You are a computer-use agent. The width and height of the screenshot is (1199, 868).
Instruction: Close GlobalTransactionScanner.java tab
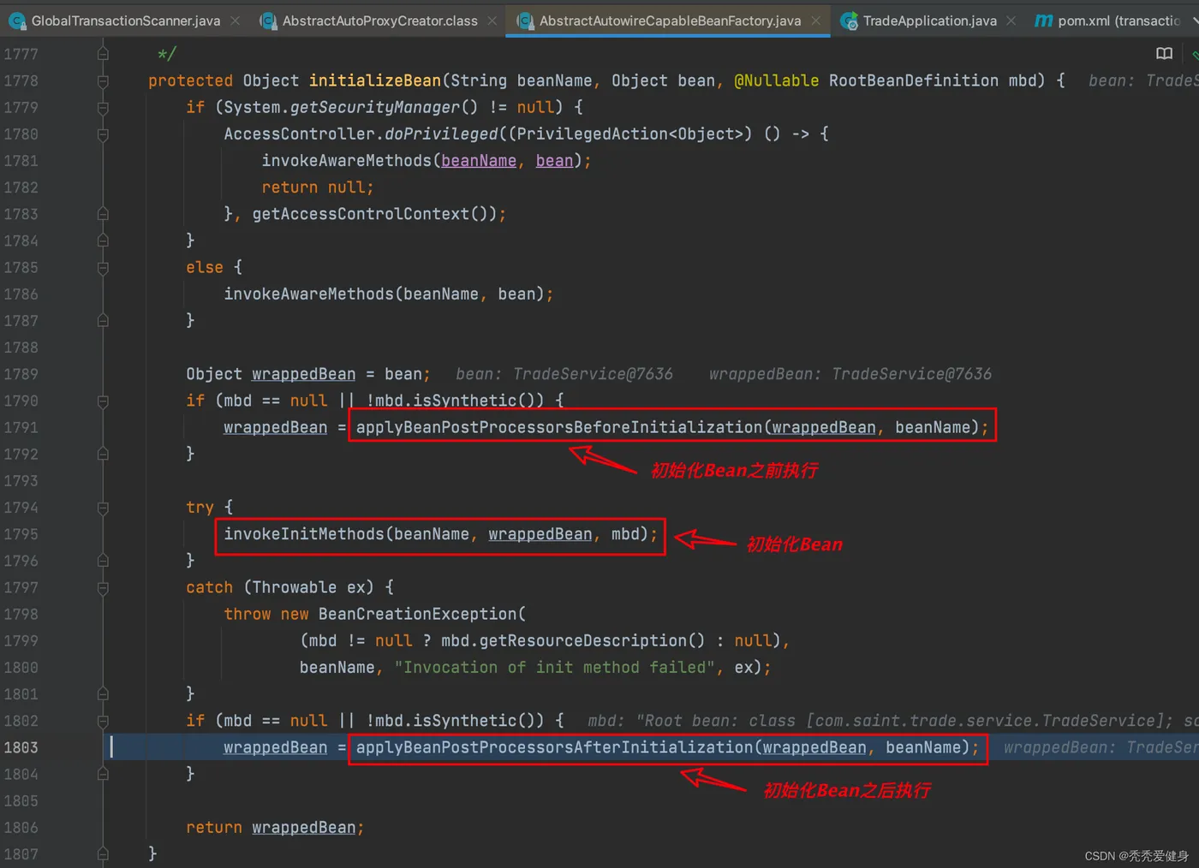(236, 21)
